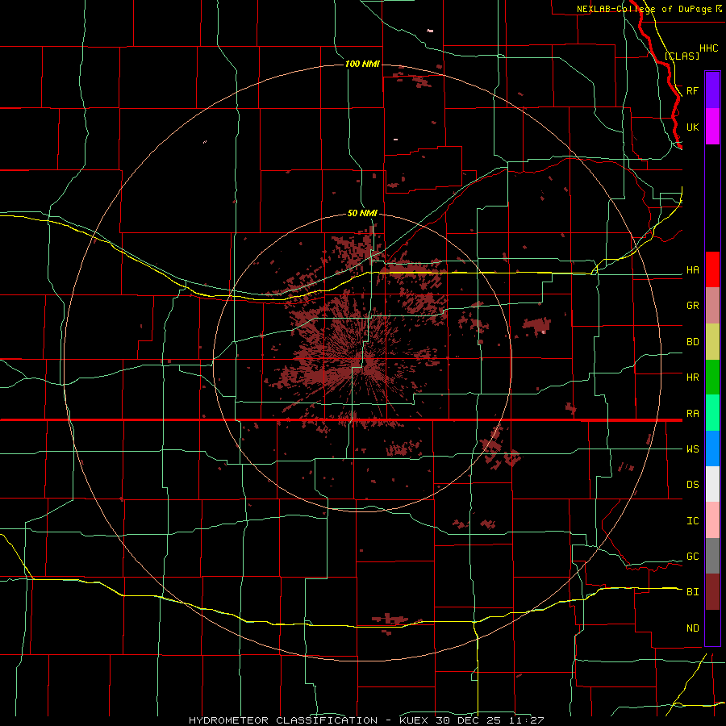Viewport: 726px width, 726px height.
Task: Click the HR green legend color block
Action: point(712,378)
